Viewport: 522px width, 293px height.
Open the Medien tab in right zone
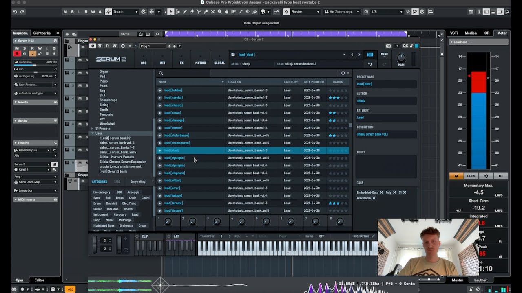(x=471, y=33)
